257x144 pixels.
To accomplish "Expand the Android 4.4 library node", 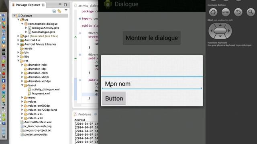I will coord(18,40).
